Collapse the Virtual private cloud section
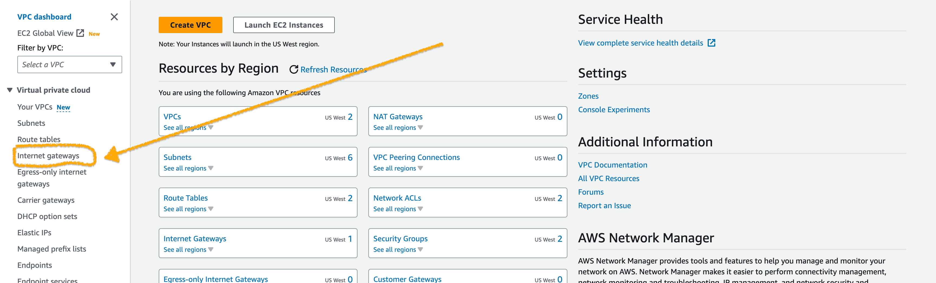 pyautogui.click(x=10, y=90)
